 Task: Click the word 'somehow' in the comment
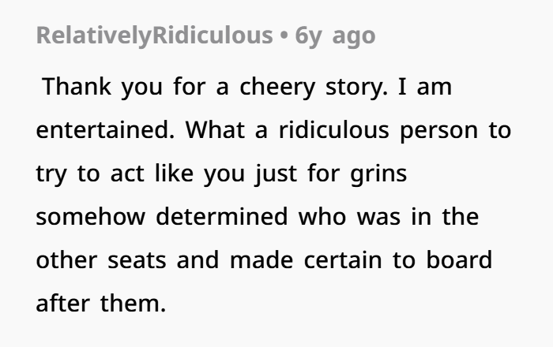(91, 216)
